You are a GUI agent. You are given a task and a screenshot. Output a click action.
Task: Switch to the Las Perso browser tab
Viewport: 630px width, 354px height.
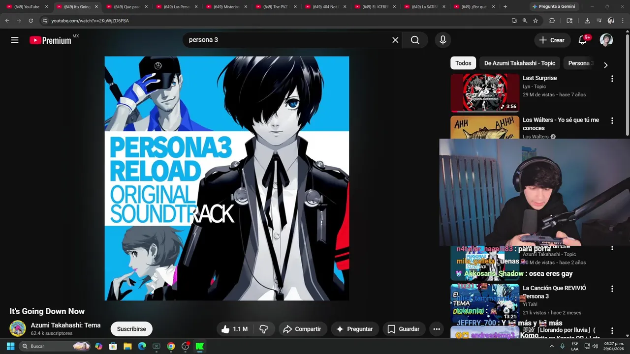(176, 7)
